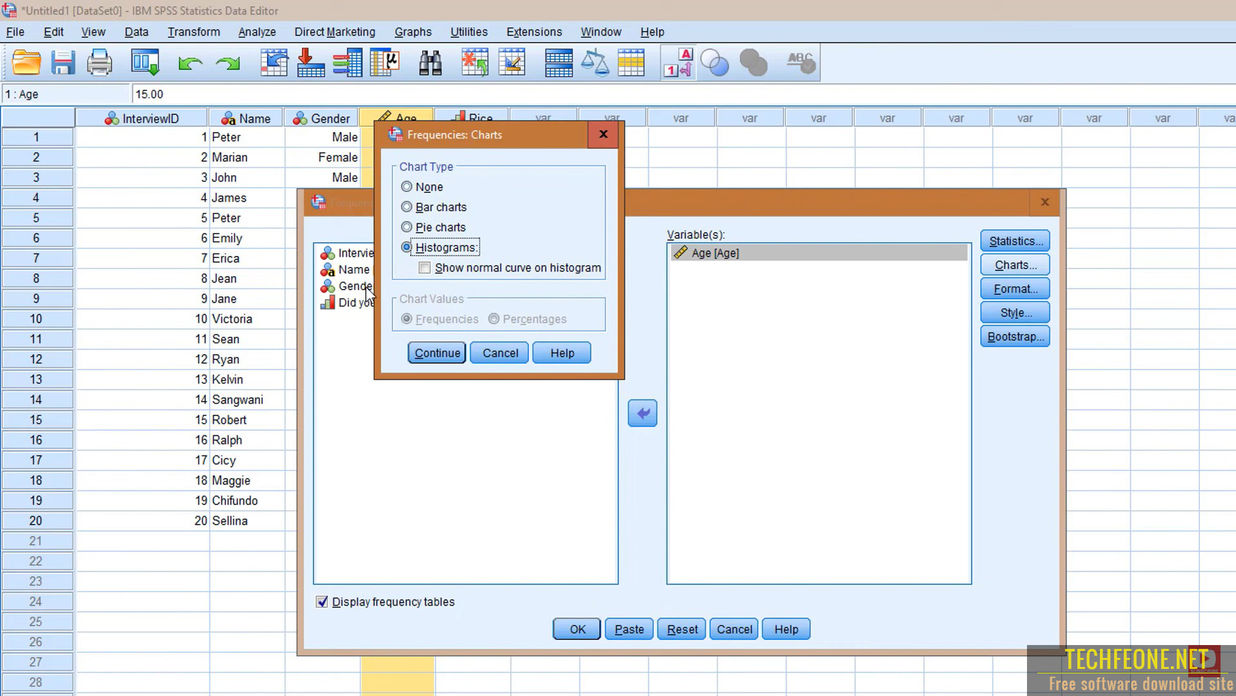
Task: Click the Bootstrap button
Action: pos(1015,336)
